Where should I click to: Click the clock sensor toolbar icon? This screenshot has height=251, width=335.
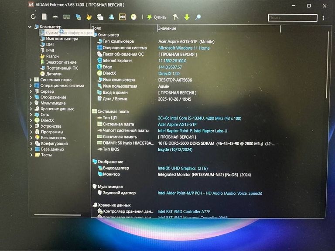coord(133,17)
